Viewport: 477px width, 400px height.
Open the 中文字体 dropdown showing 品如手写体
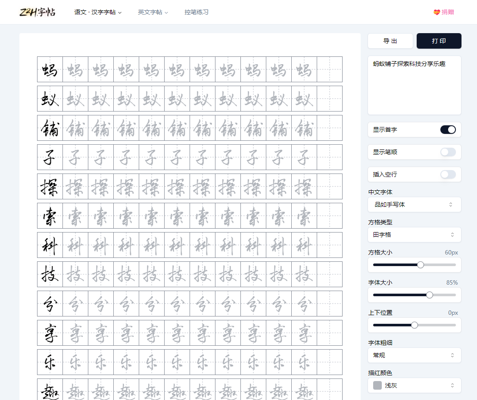tap(414, 205)
